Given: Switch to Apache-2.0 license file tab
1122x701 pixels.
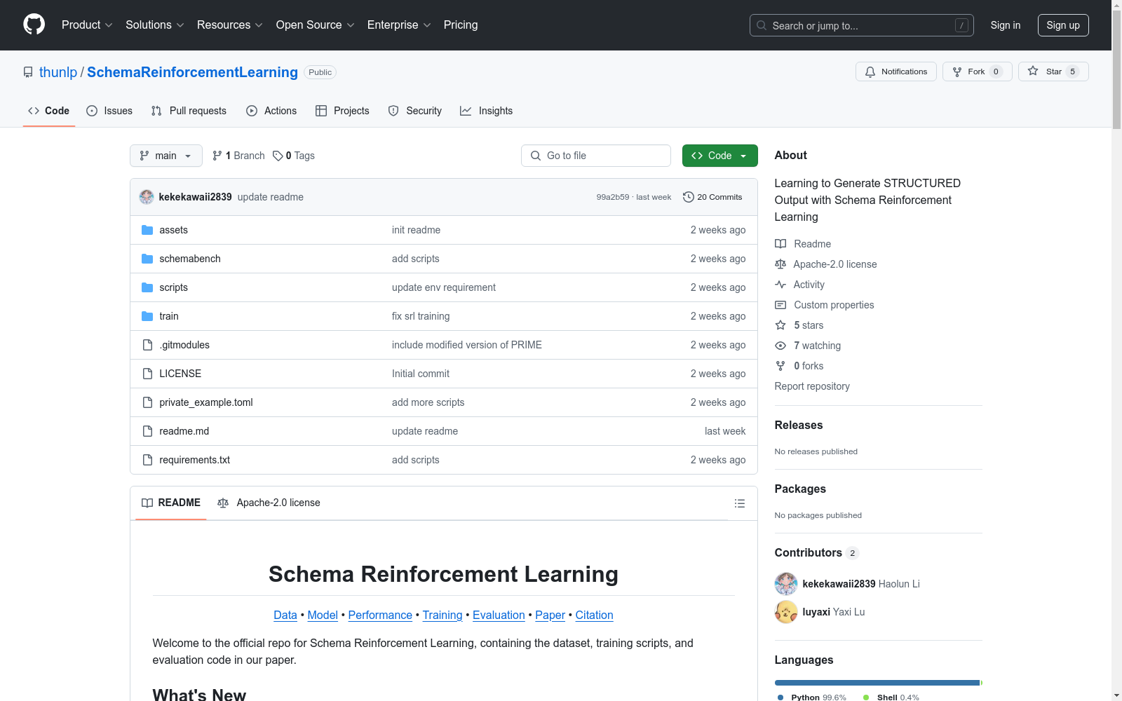Looking at the screenshot, I should pyautogui.click(x=269, y=503).
